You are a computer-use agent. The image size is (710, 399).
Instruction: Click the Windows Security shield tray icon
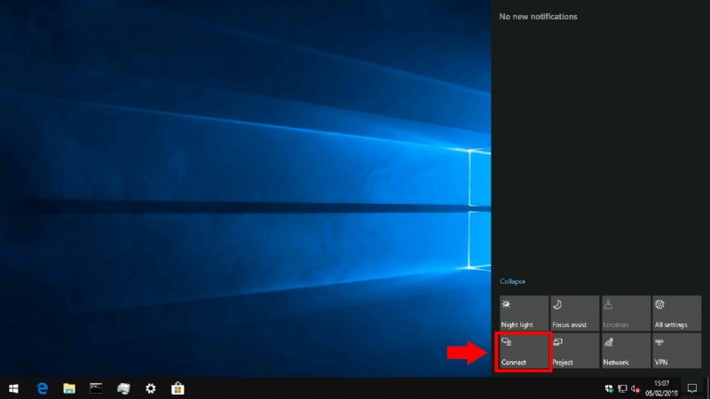pyautogui.click(x=609, y=388)
